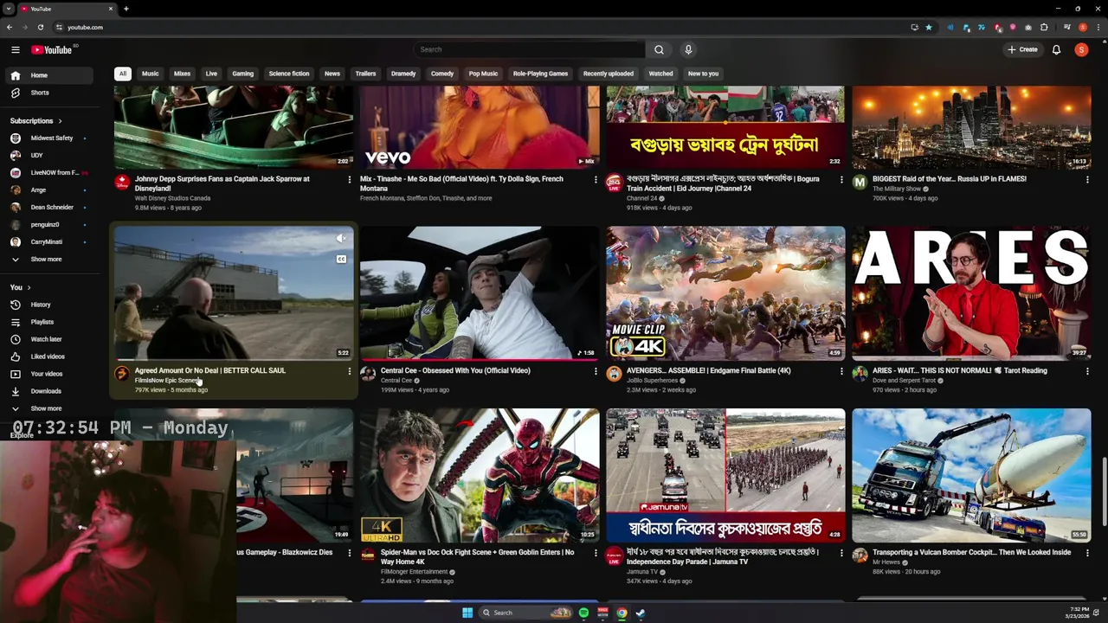Select the Science fiction filter chip

click(x=289, y=74)
